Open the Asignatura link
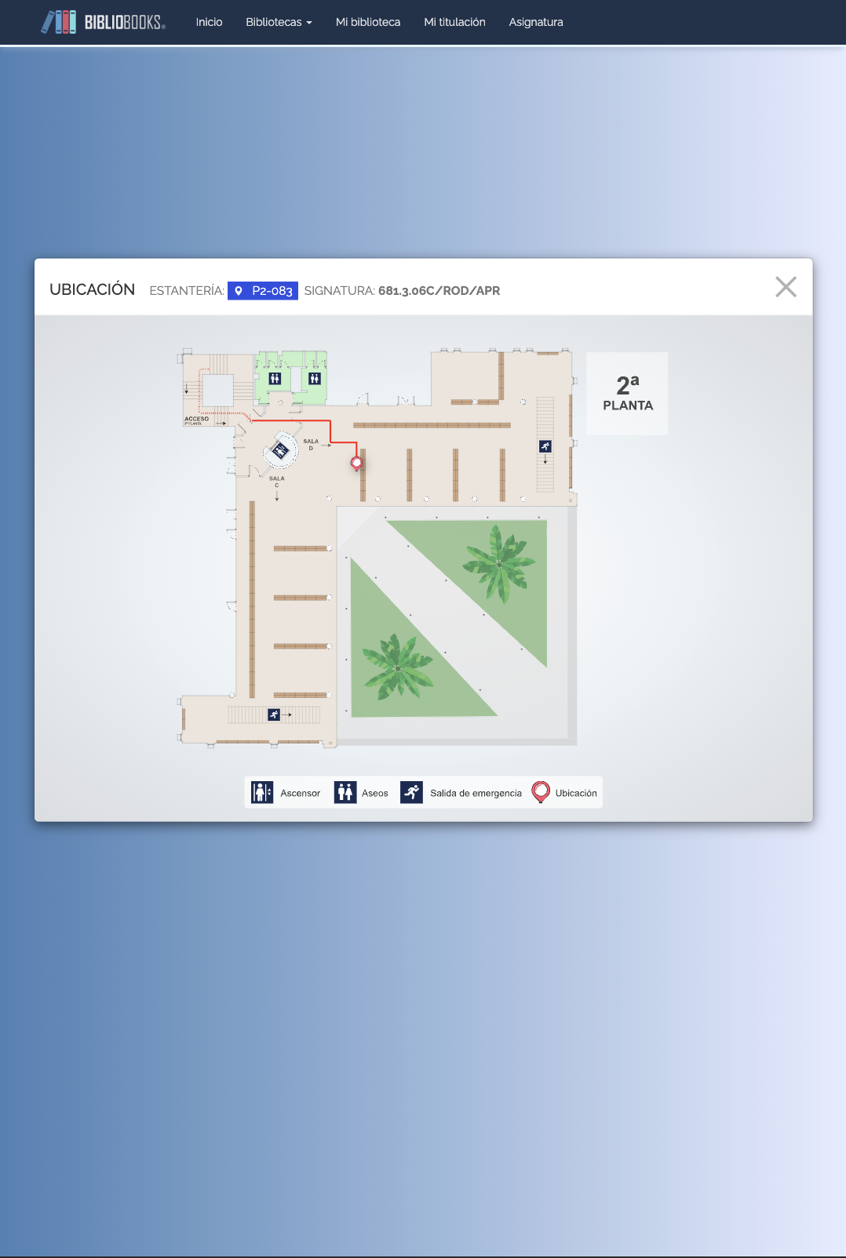Viewport: 846px width, 1258px height. [x=536, y=22]
